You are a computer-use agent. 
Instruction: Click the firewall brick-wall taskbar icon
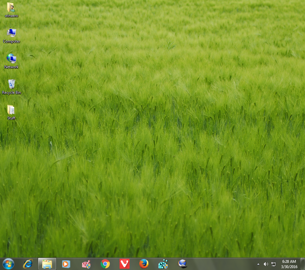pos(86,264)
